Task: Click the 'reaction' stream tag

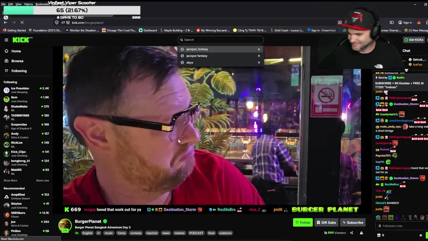Action: tap(152, 233)
